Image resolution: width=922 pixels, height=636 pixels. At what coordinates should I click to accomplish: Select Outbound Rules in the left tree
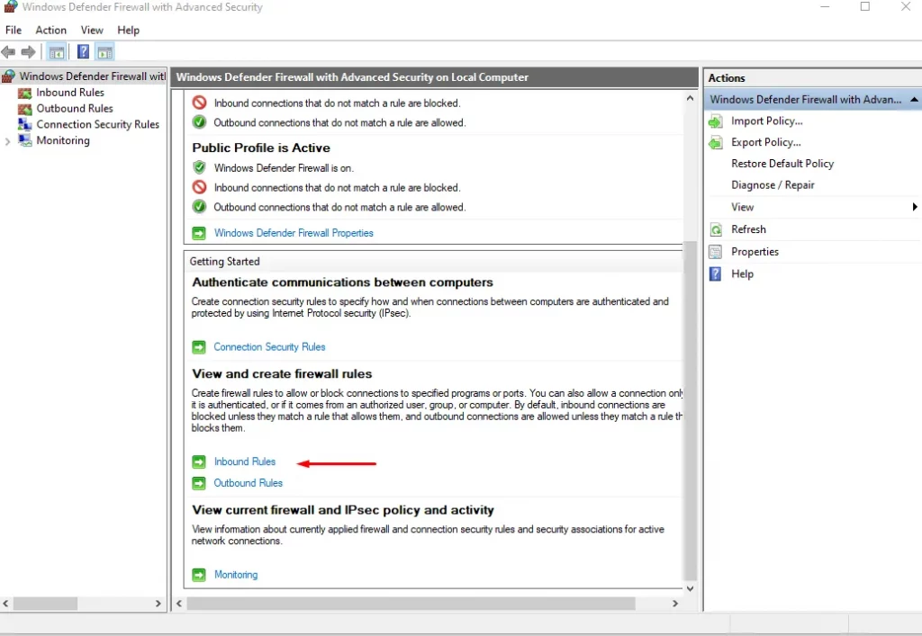click(x=75, y=109)
